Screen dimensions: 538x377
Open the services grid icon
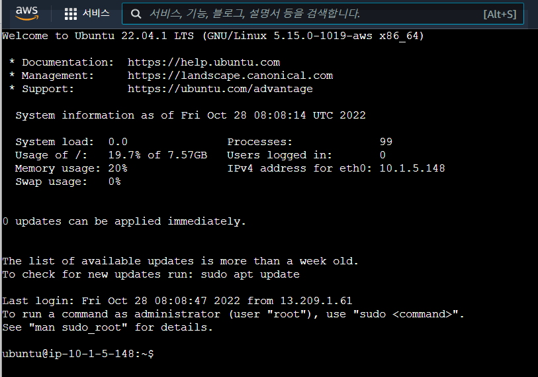coord(71,14)
